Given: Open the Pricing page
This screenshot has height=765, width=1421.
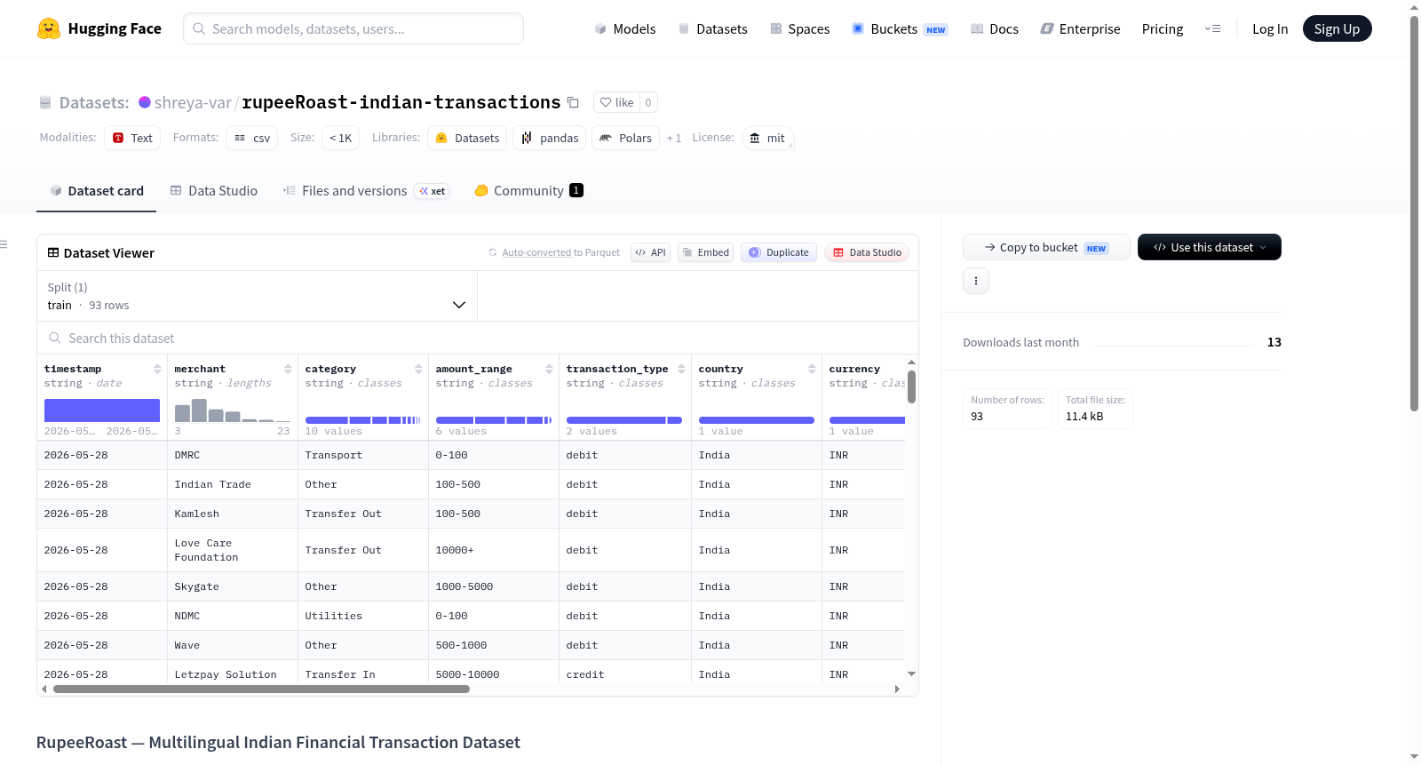Looking at the screenshot, I should (x=1162, y=28).
